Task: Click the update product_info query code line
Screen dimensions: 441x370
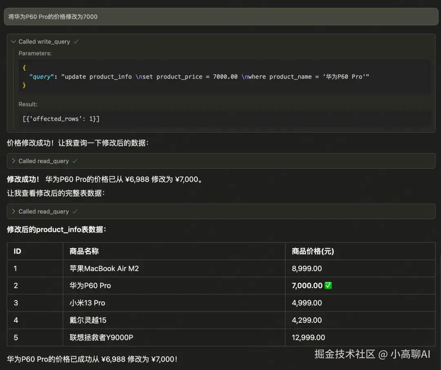Action: pyautogui.click(x=199, y=77)
